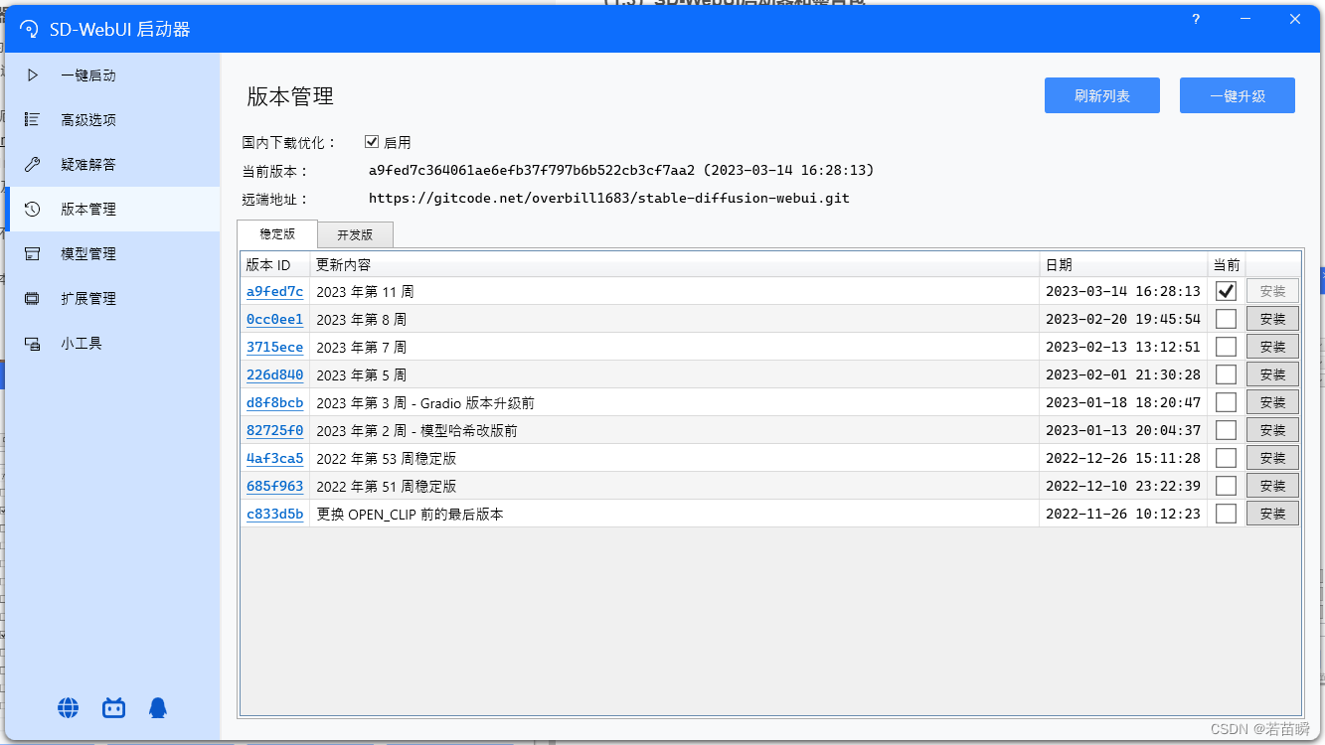Select the text 更换 OPEN_CLIP 前的最后版本
Image resolution: width=1325 pixels, height=745 pixels.
410,515
